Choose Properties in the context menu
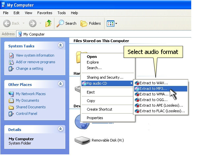This screenshot has width=211, height=158. point(108,118)
